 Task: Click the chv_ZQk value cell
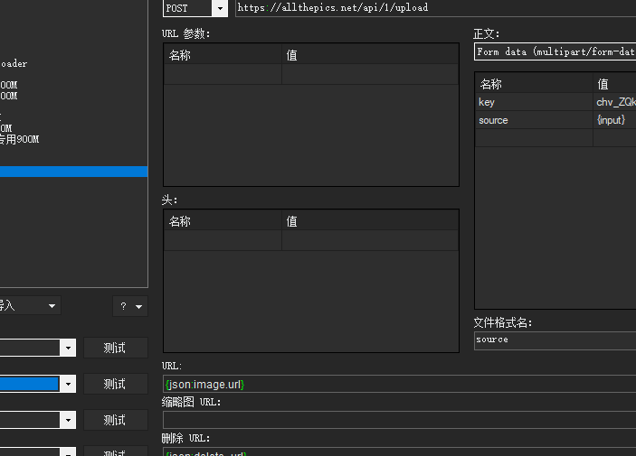615,102
